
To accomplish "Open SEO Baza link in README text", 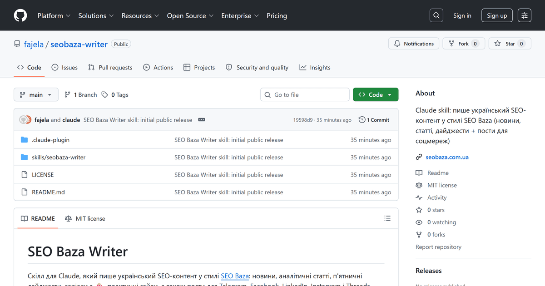I will click(x=235, y=276).
